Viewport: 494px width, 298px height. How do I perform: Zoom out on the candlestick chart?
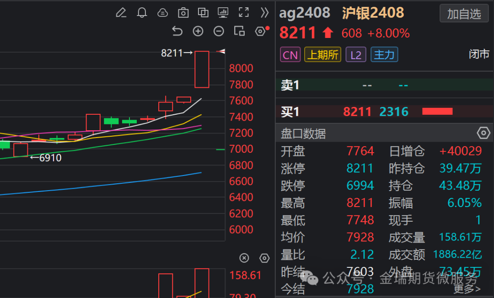pos(219,31)
